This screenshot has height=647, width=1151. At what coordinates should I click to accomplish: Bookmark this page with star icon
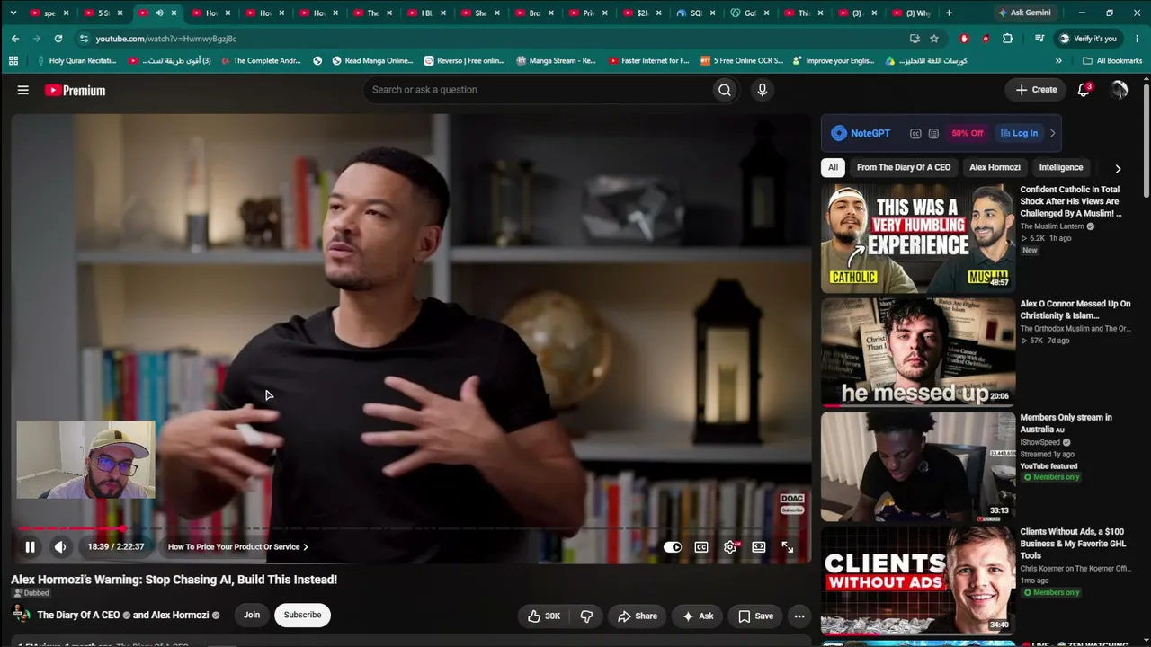click(x=934, y=39)
